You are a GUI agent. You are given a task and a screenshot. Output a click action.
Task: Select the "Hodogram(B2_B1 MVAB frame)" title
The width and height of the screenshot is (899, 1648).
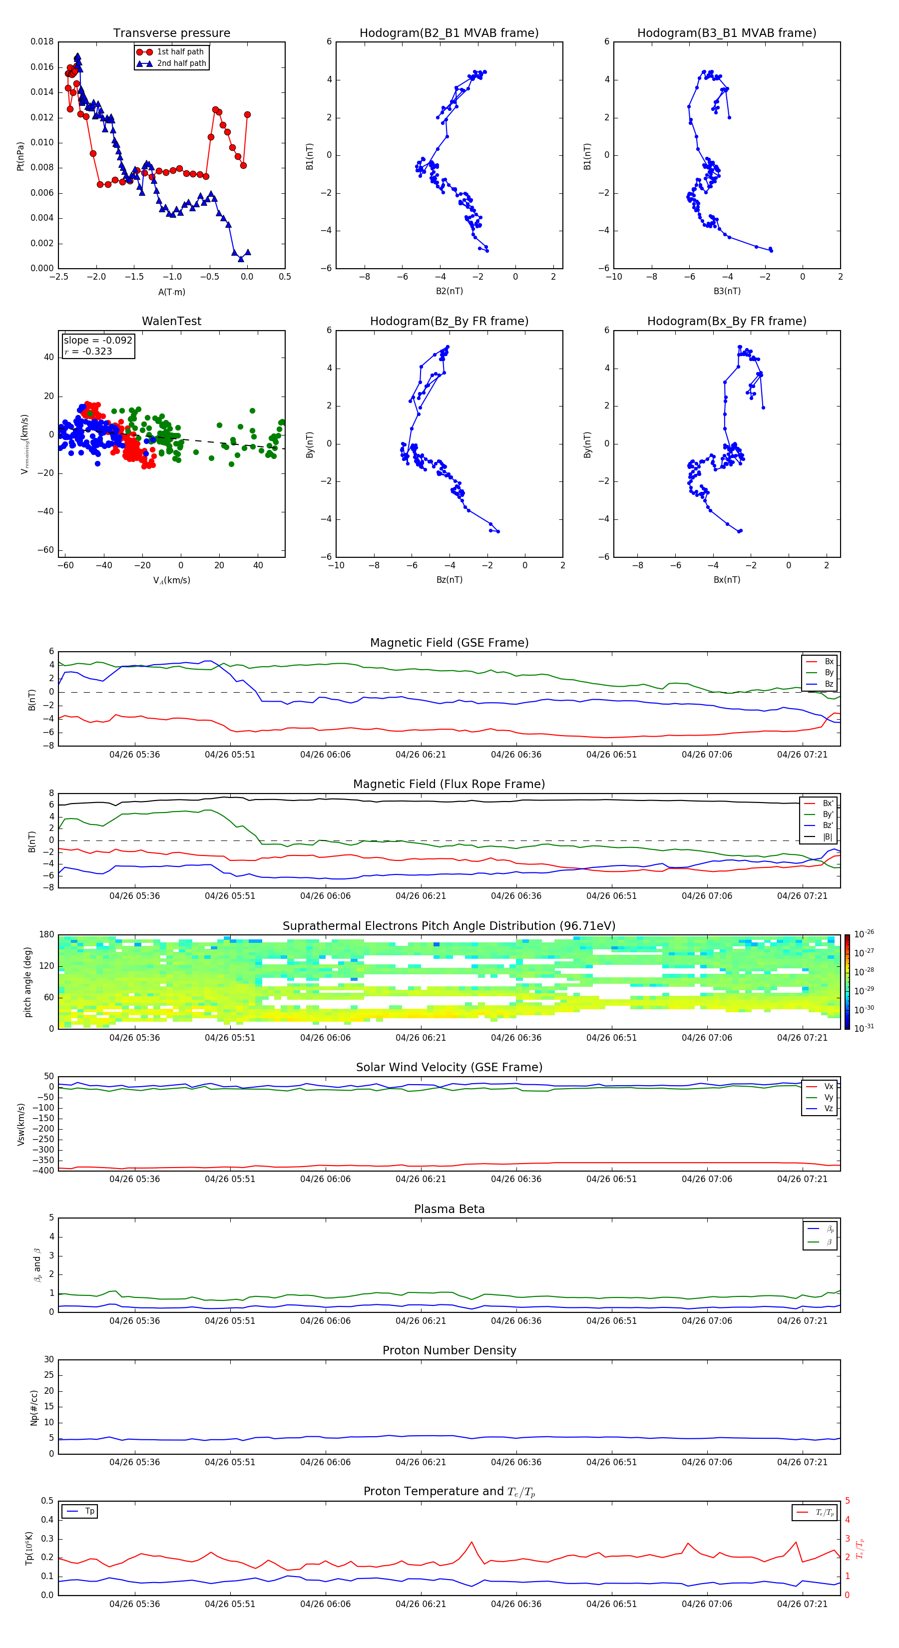[x=449, y=33]
